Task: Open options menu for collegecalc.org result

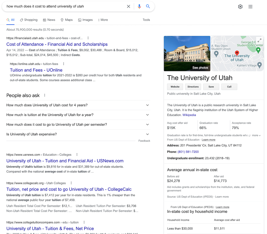Action: (x=71, y=183)
